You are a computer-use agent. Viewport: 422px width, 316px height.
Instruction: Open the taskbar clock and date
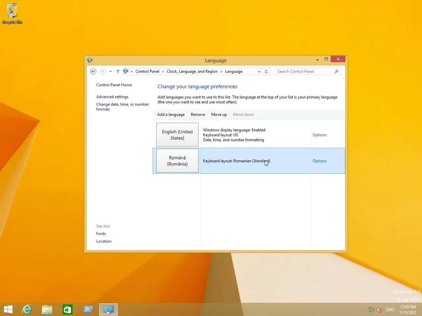point(408,310)
